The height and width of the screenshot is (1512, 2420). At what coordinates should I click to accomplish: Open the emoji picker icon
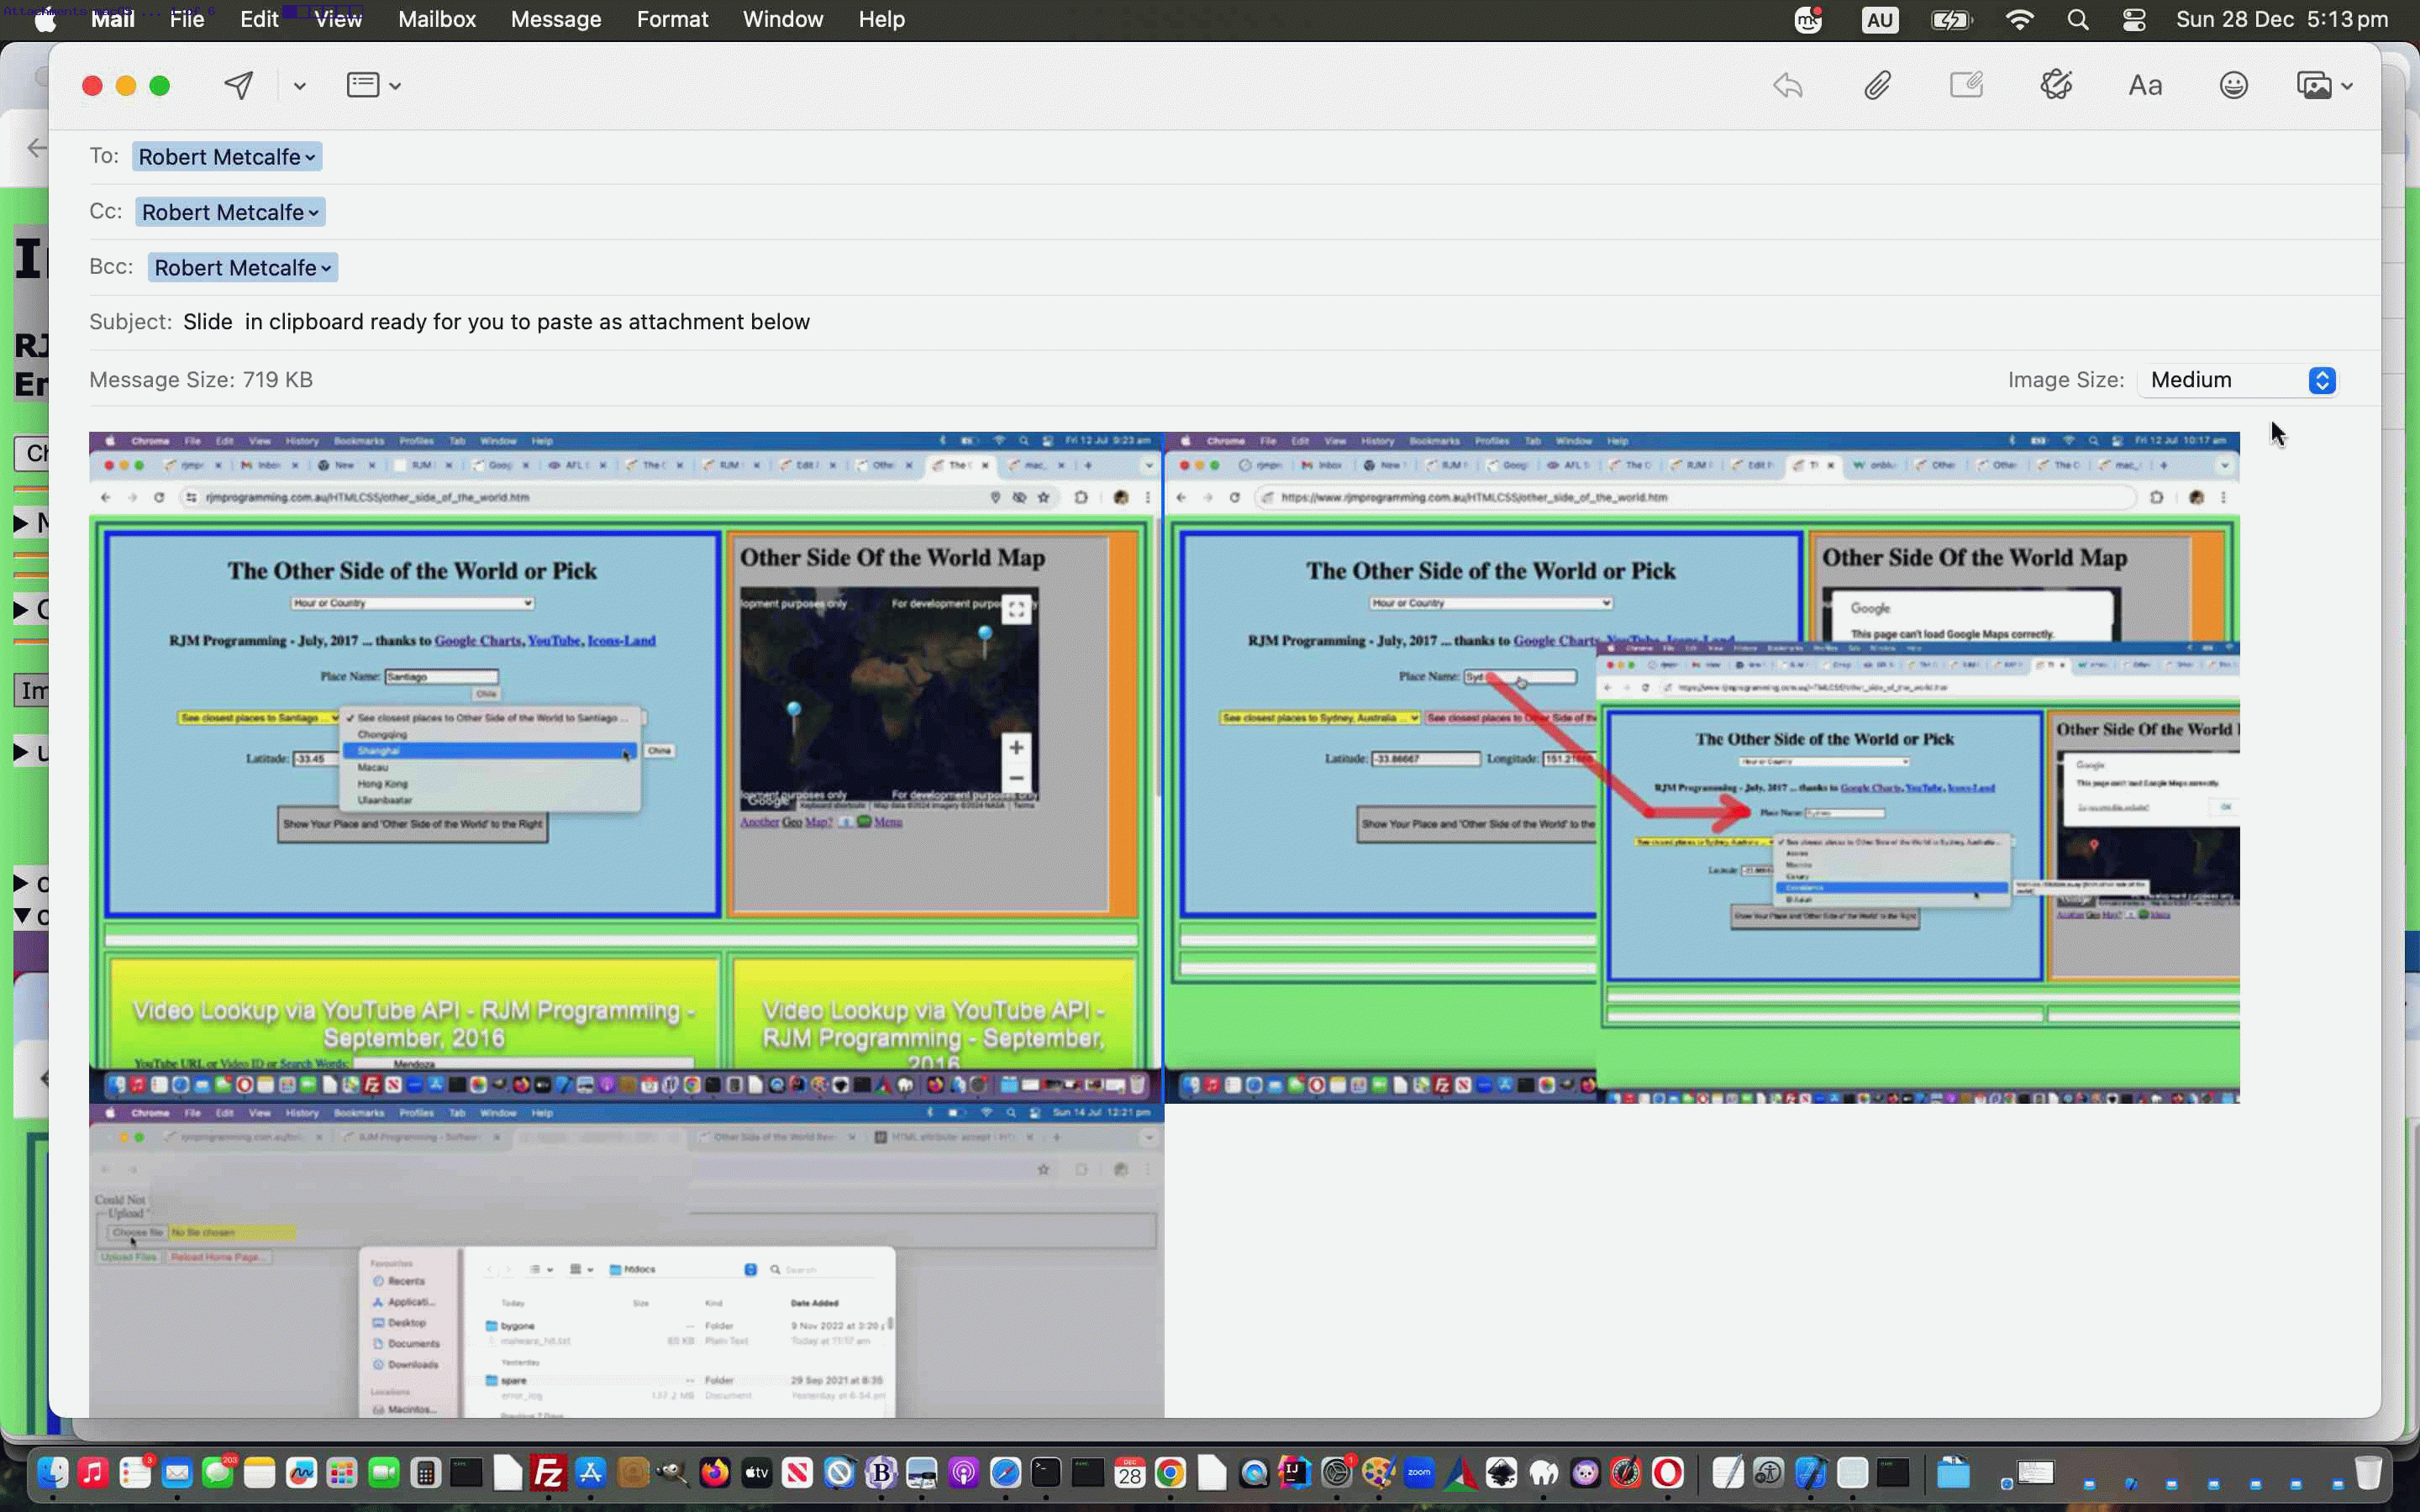(x=2234, y=85)
